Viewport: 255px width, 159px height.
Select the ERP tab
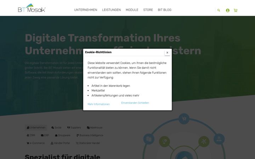45,135
